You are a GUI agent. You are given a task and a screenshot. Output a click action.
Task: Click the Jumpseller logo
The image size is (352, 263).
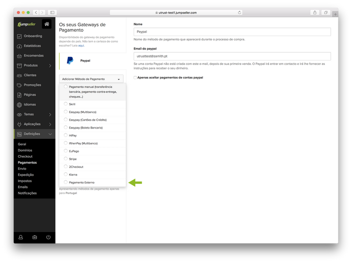[x=26, y=24]
